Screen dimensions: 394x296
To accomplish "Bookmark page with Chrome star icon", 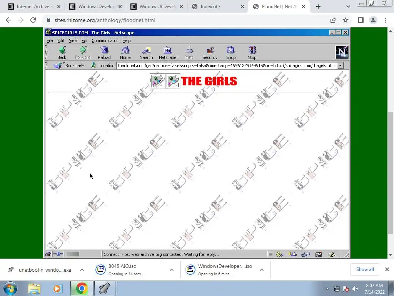I will click(x=346, y=20).
